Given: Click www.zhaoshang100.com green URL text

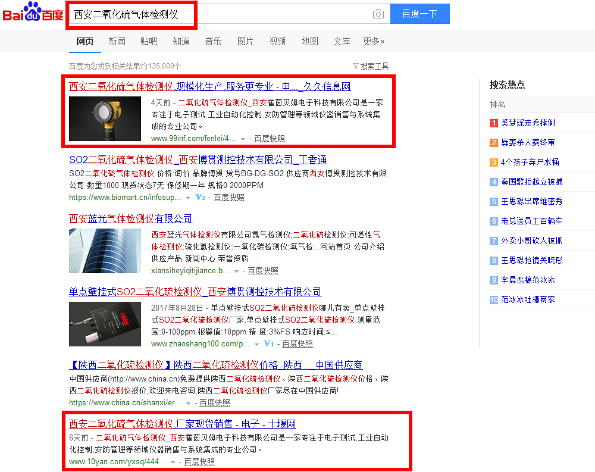Looking at the screenshot, I should click(x=200, y=343).
